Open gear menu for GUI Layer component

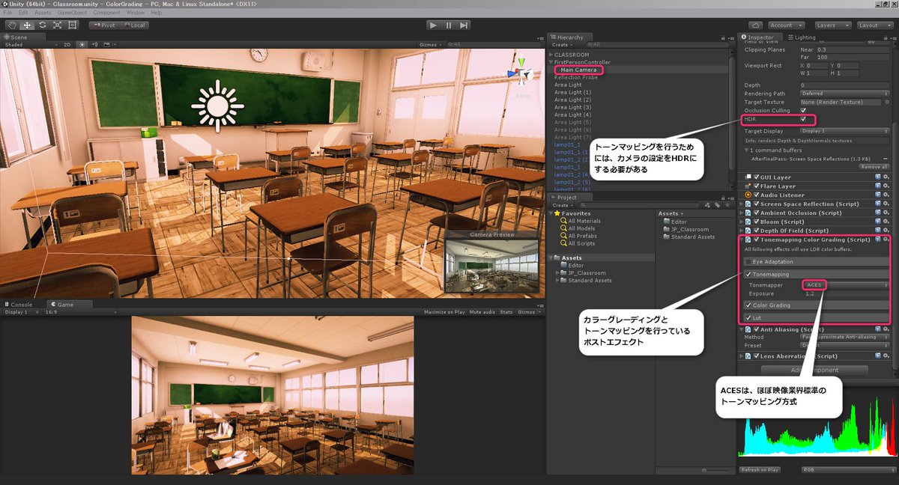886,177
